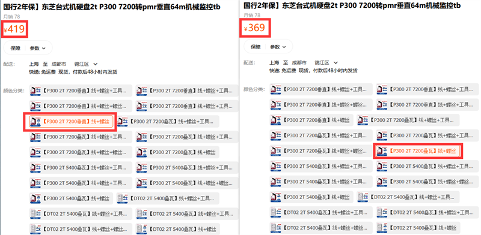Click 颜色分类 label on the left page
This screenshot has width=481, height=235.
pos(13,91)
